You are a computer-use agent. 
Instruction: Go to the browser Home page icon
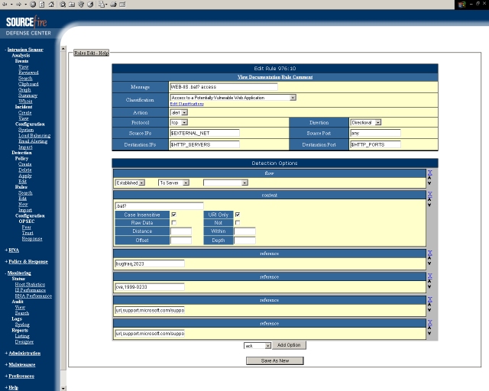(51, 5)
